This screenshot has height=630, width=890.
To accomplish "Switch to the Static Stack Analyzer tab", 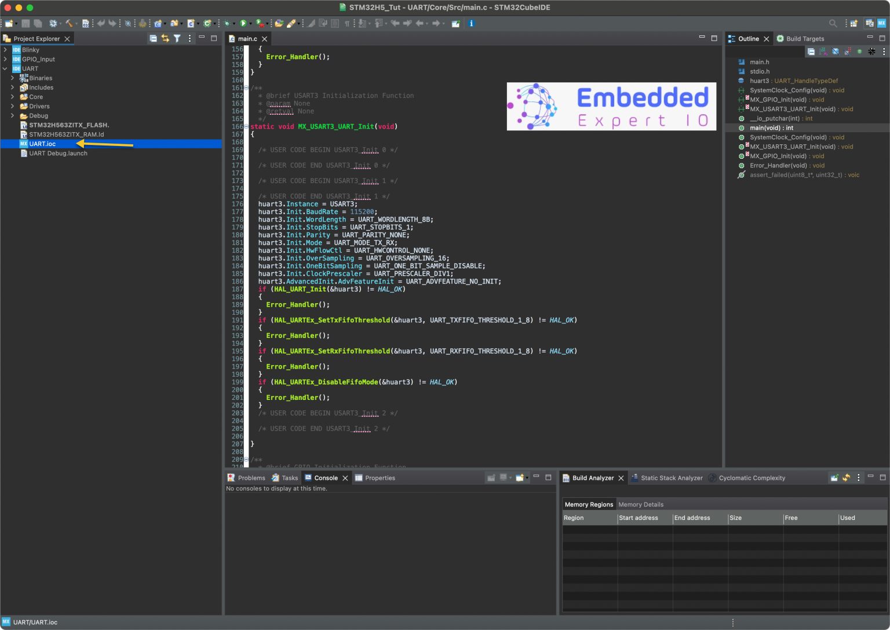I will [x=672, y=478].
